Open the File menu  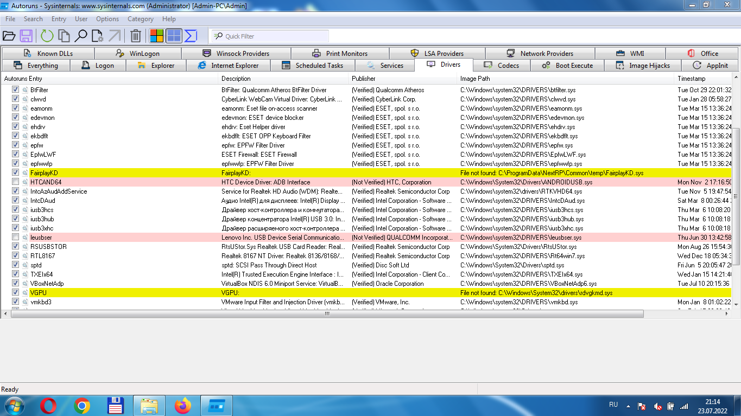click(x=10, y=19)
